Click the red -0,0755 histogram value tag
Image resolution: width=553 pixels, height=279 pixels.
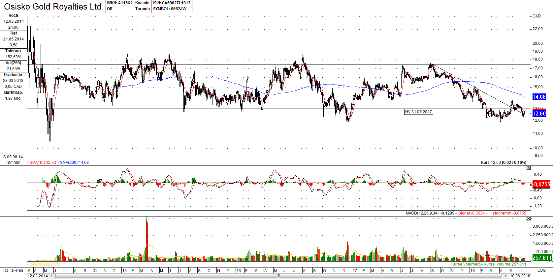541,184
